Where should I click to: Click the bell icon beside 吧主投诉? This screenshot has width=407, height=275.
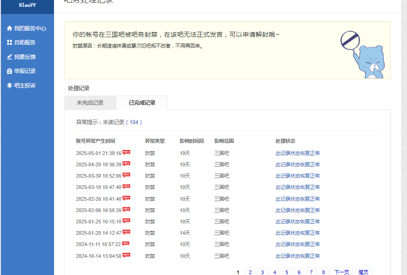point(10,86)
